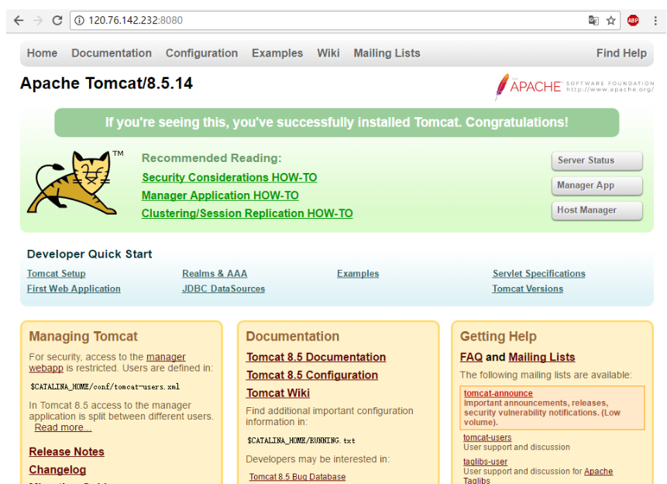667x484 pixels.
Task: Open Security Considerations HOW-TO link
Action: click(x=229, y=178)
